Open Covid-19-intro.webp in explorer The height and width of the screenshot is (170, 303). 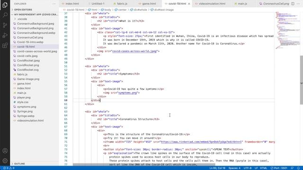[x=35, y=42]
